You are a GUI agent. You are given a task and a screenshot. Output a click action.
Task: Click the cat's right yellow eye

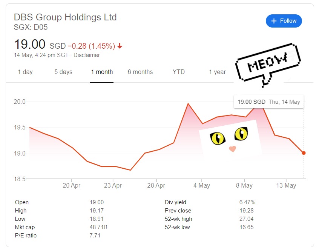(x=241, y=134)
